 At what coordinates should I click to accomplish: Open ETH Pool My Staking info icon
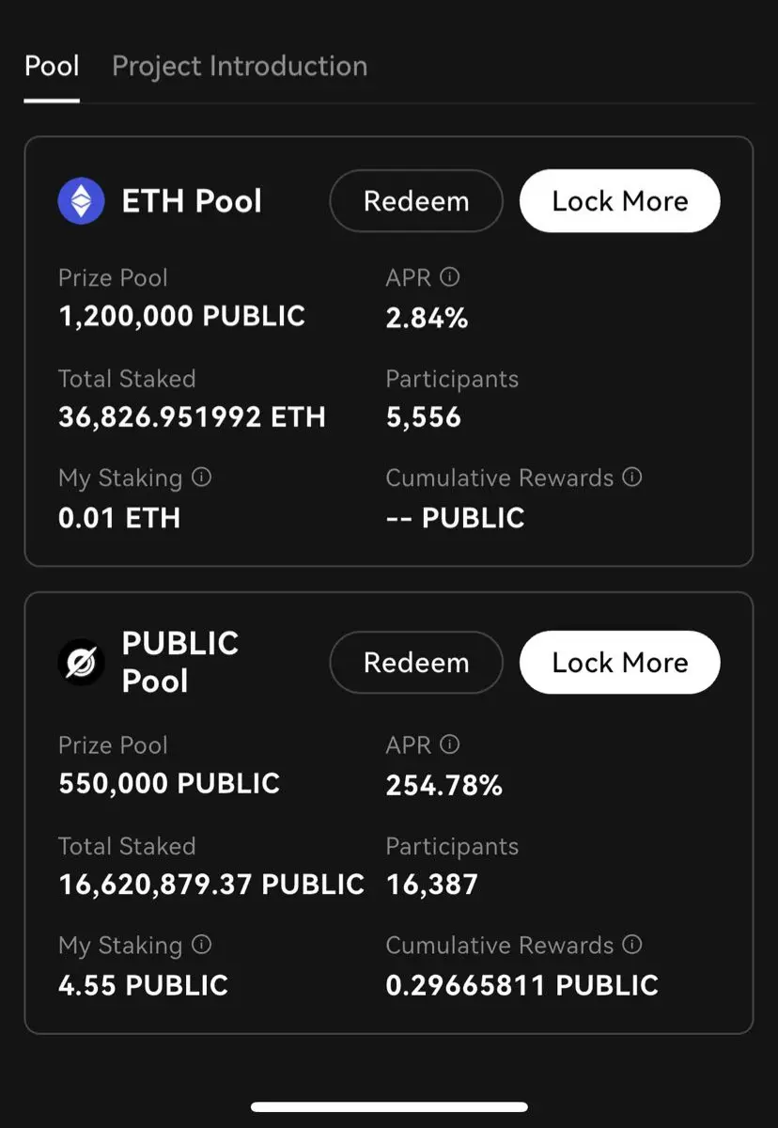click(201, 477)
